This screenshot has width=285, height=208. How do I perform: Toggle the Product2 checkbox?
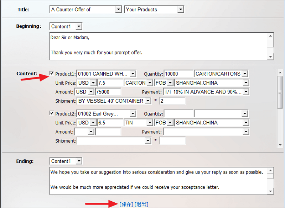pos(52,113)
